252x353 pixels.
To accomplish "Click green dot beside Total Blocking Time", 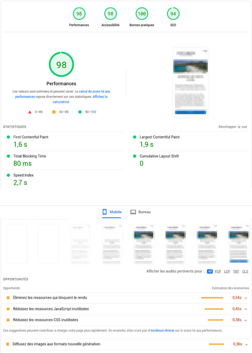I will coord(8,156).
